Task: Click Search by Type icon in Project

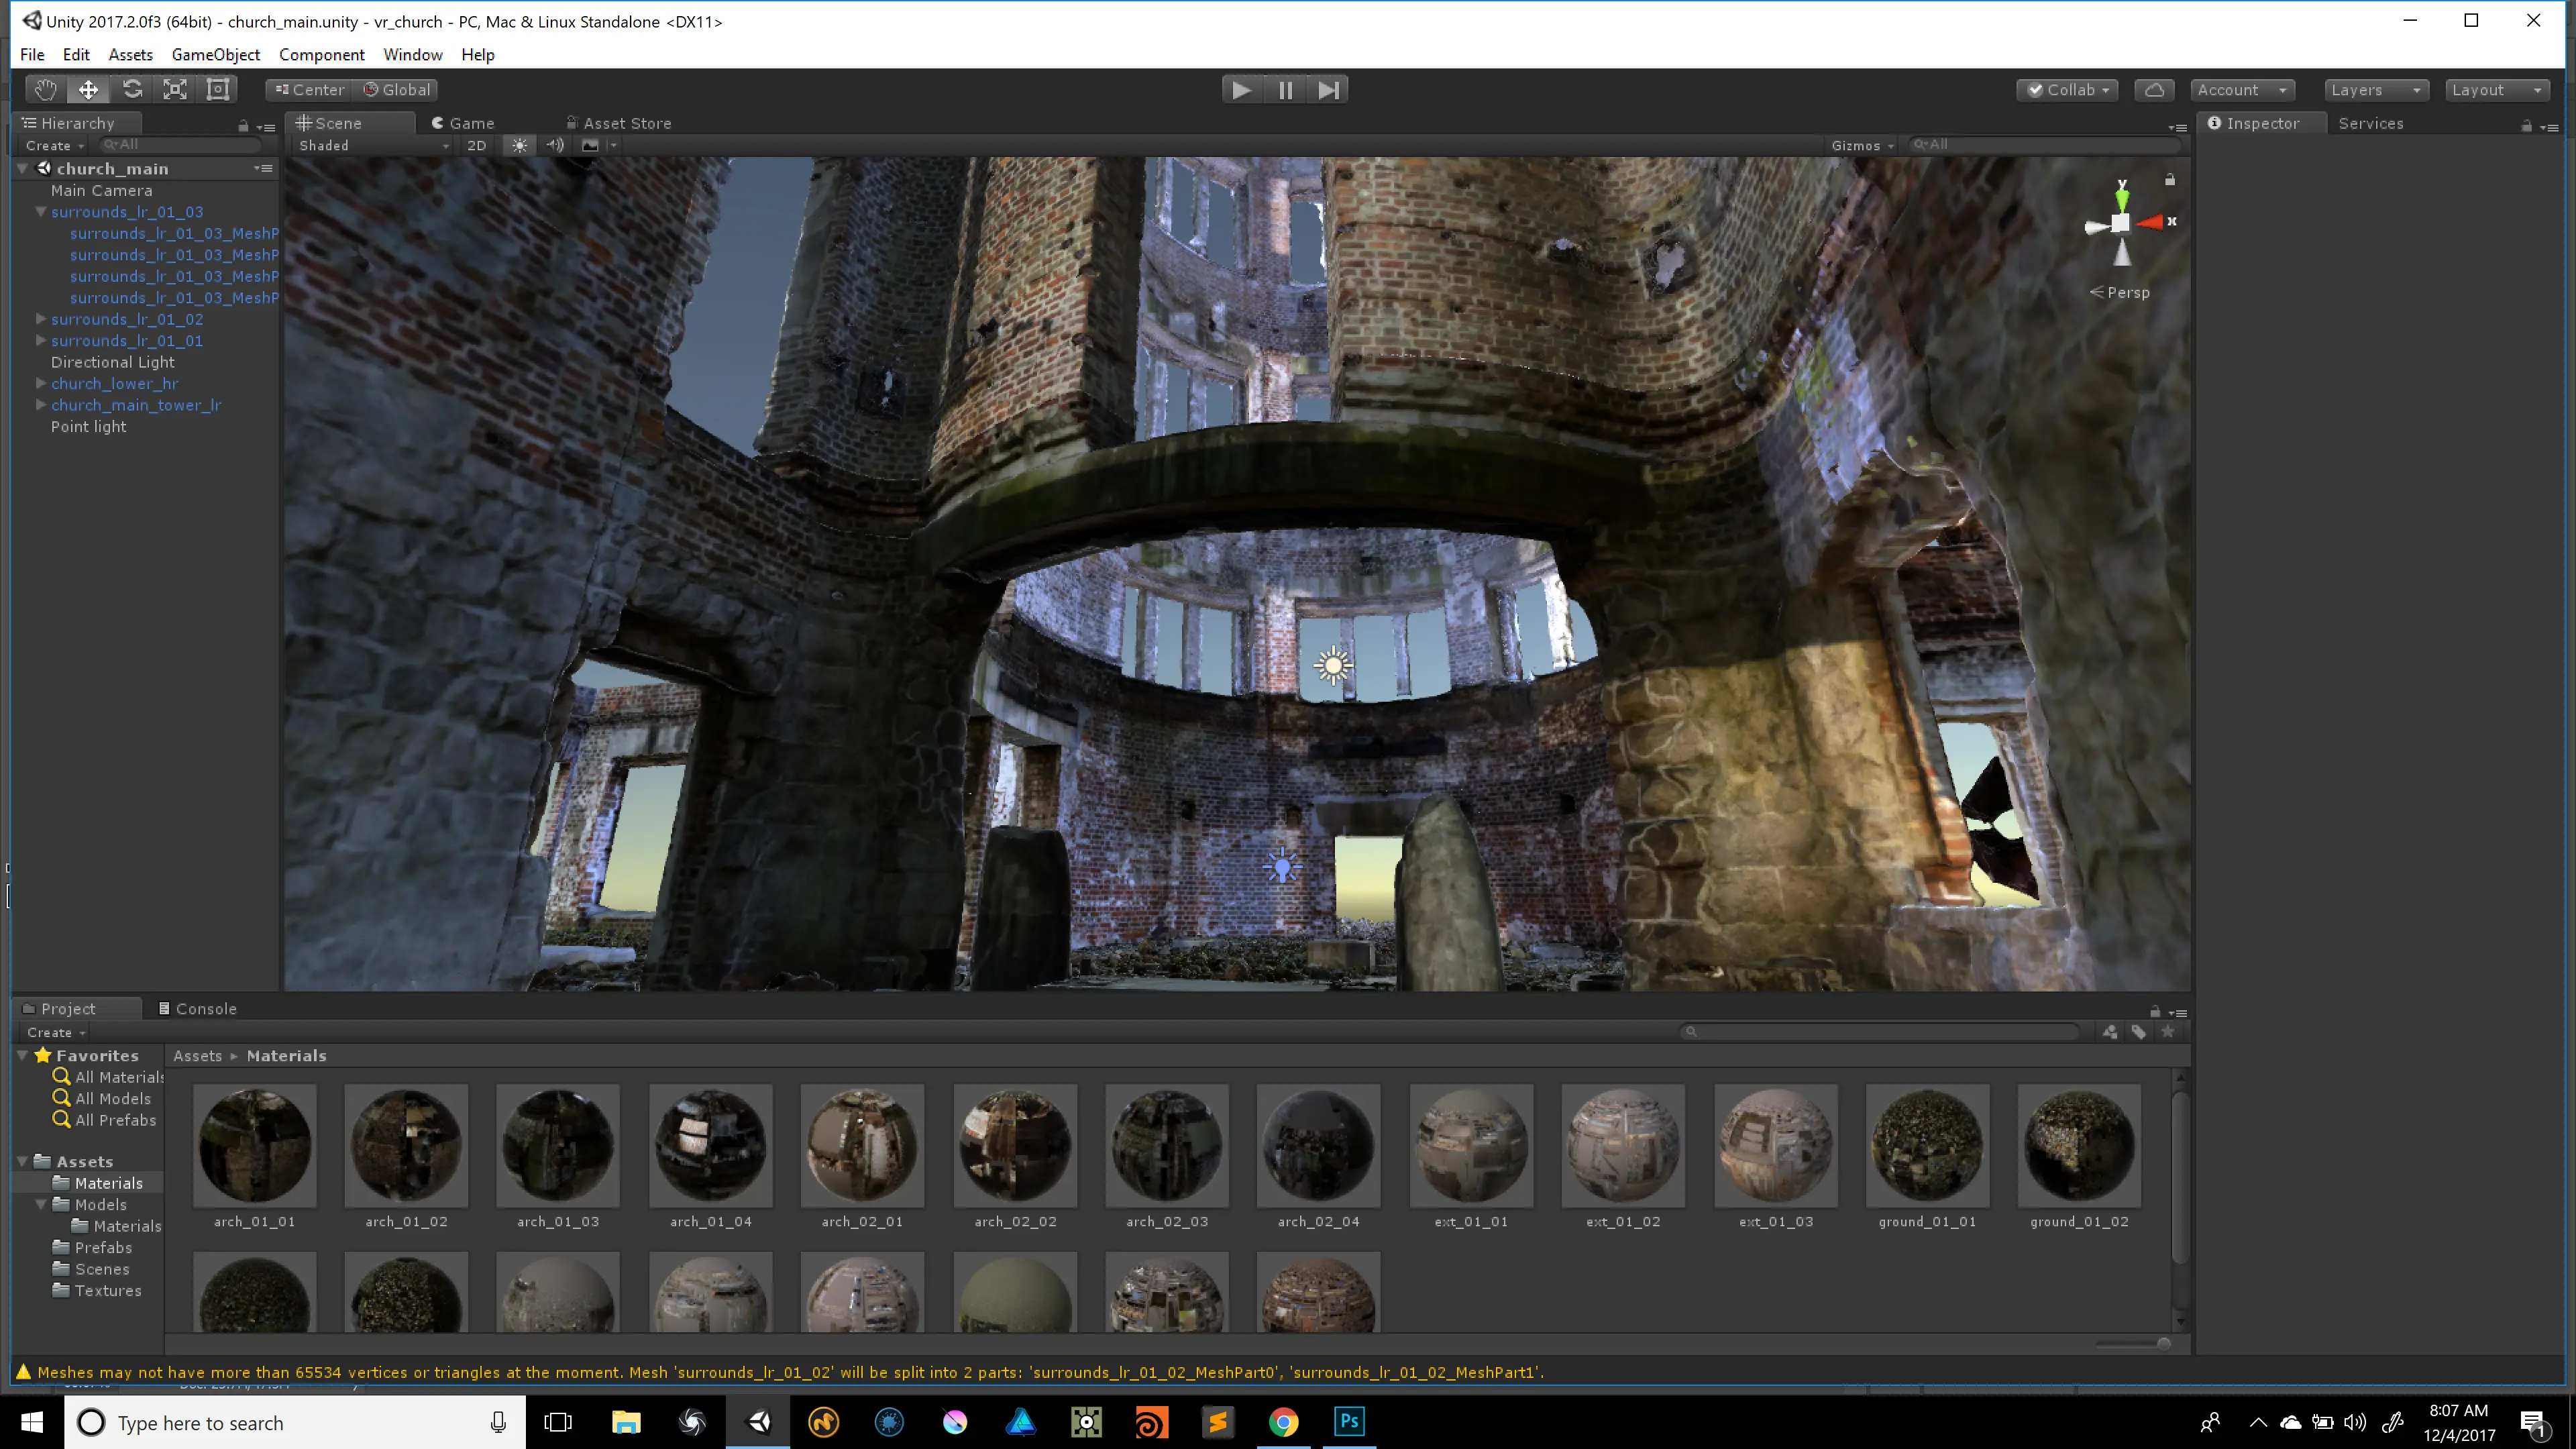Action: (2109, 1032)
